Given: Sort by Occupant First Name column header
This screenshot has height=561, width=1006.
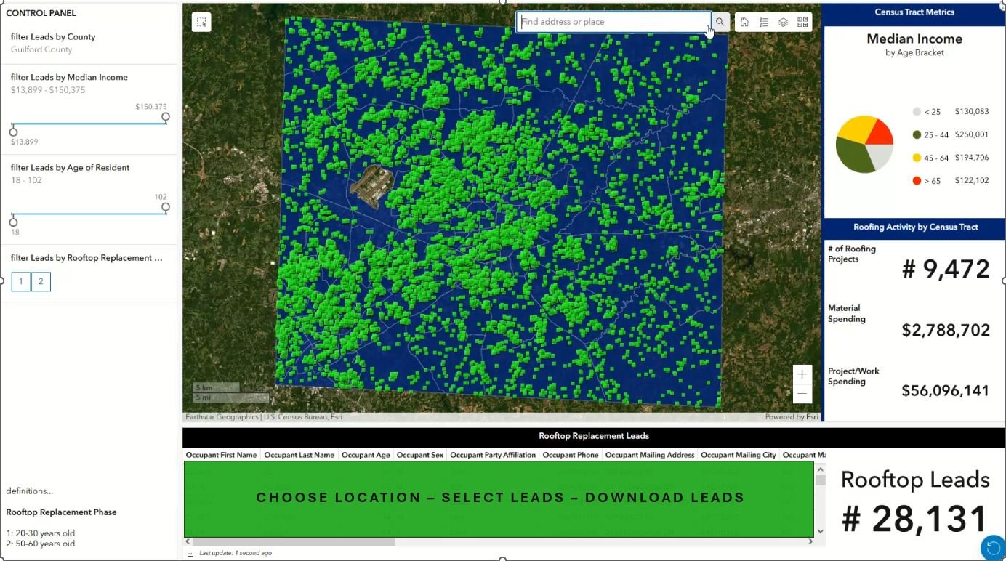Looking at the screenshot, I should pyautogui.click(x=222, y=455).
